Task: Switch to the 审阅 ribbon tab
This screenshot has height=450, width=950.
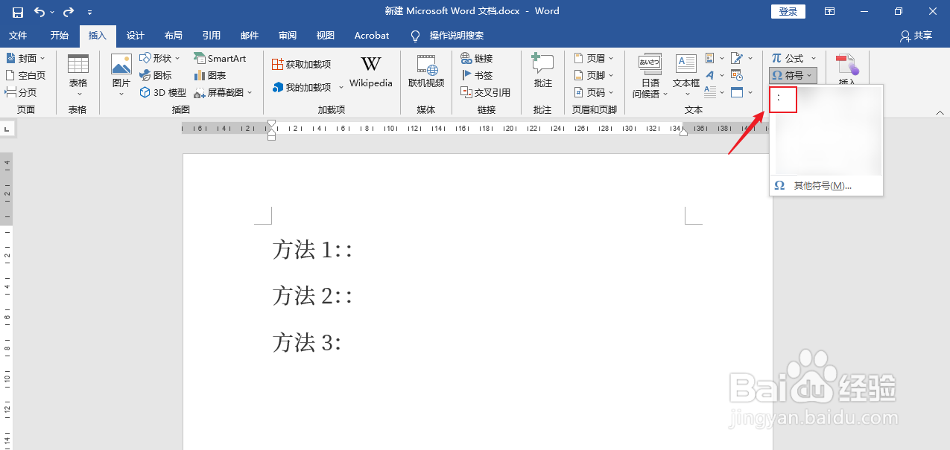Action: 287,35
